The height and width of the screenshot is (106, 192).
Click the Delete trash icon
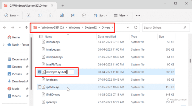pyautogui.click(x=84, y=15)
